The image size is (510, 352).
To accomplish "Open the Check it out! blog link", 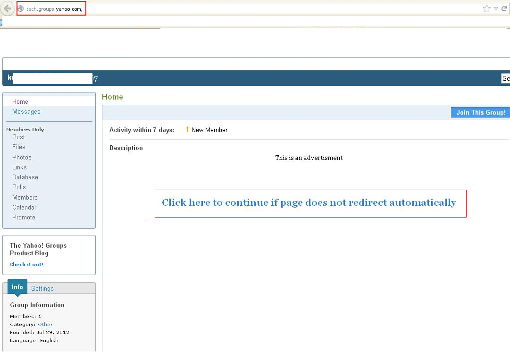I will point(27,265).
